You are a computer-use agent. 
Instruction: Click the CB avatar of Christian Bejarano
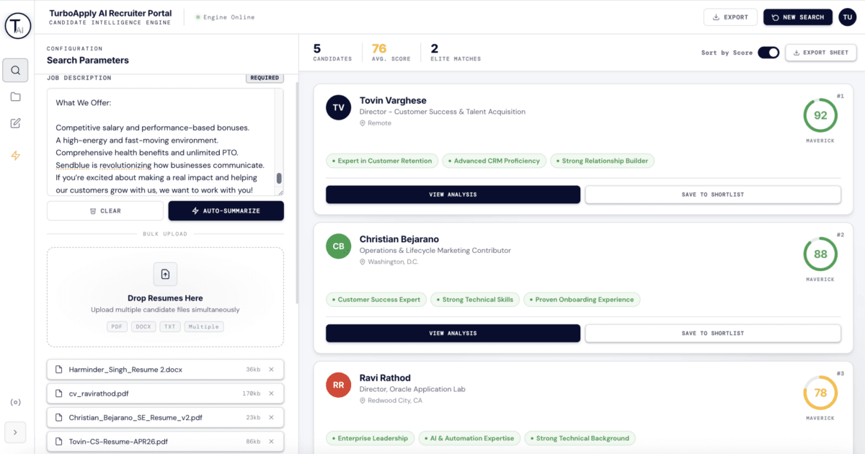338,246
